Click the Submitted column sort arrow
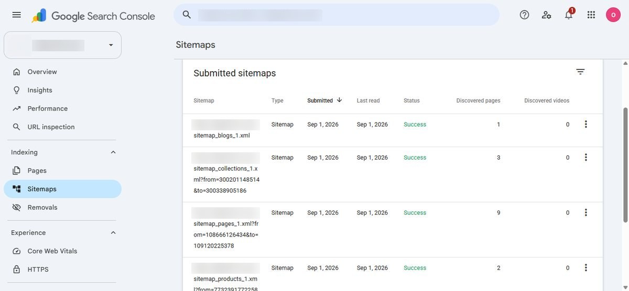Screen dimensions: 629x291 coord(340,100)
